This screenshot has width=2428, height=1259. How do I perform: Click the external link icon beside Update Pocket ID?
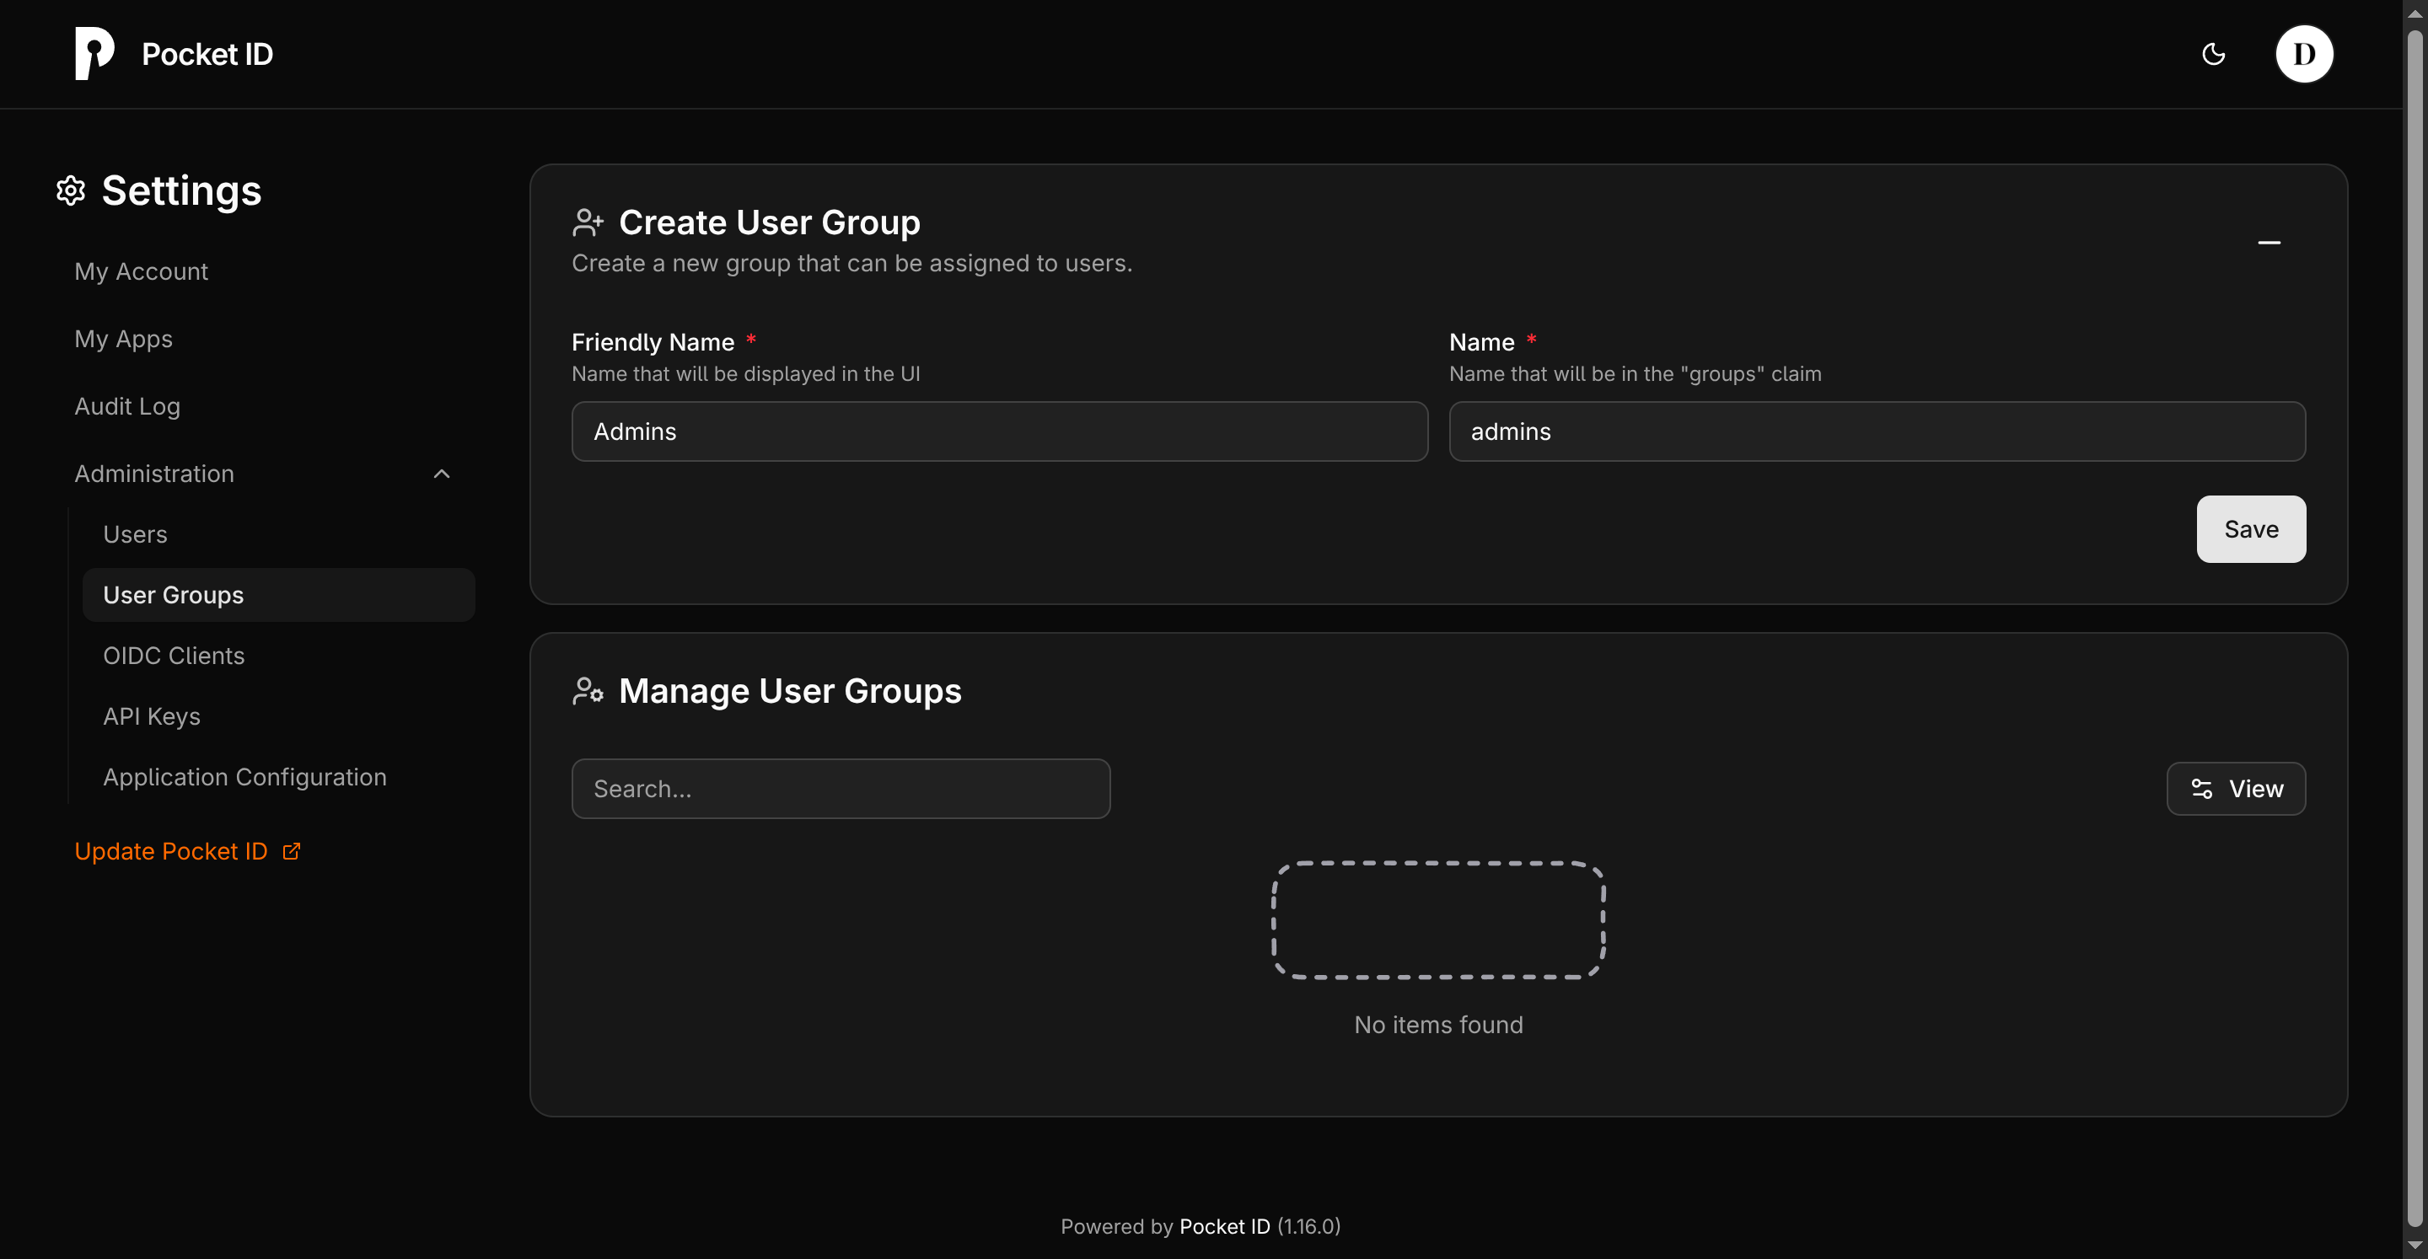(x=290, y=850)
